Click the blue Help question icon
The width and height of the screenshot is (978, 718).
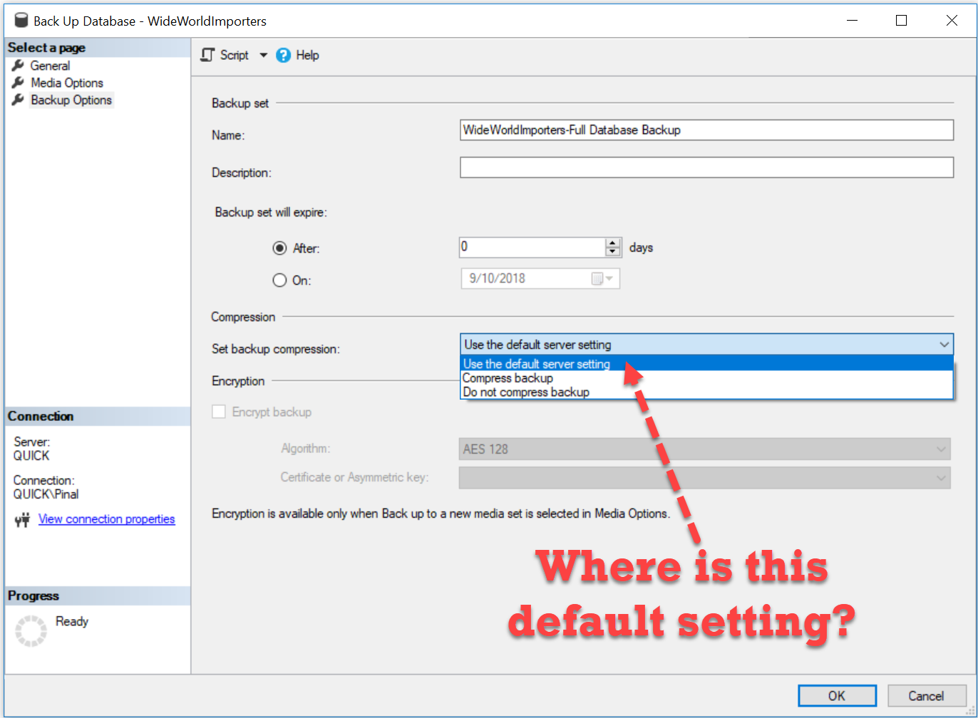click(284, 55)
